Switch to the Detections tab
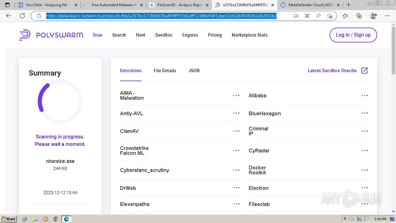The image size is (396, 223). pos(131,71)
